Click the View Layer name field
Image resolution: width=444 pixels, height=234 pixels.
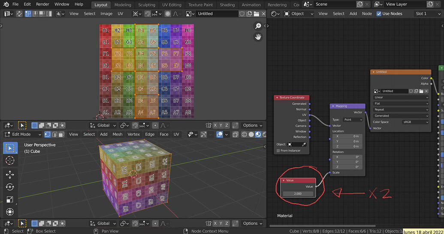tap(405, 4)
